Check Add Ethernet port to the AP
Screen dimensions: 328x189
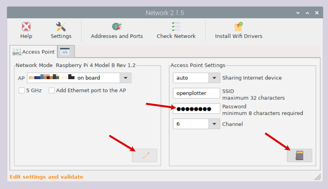click(52, 91)
